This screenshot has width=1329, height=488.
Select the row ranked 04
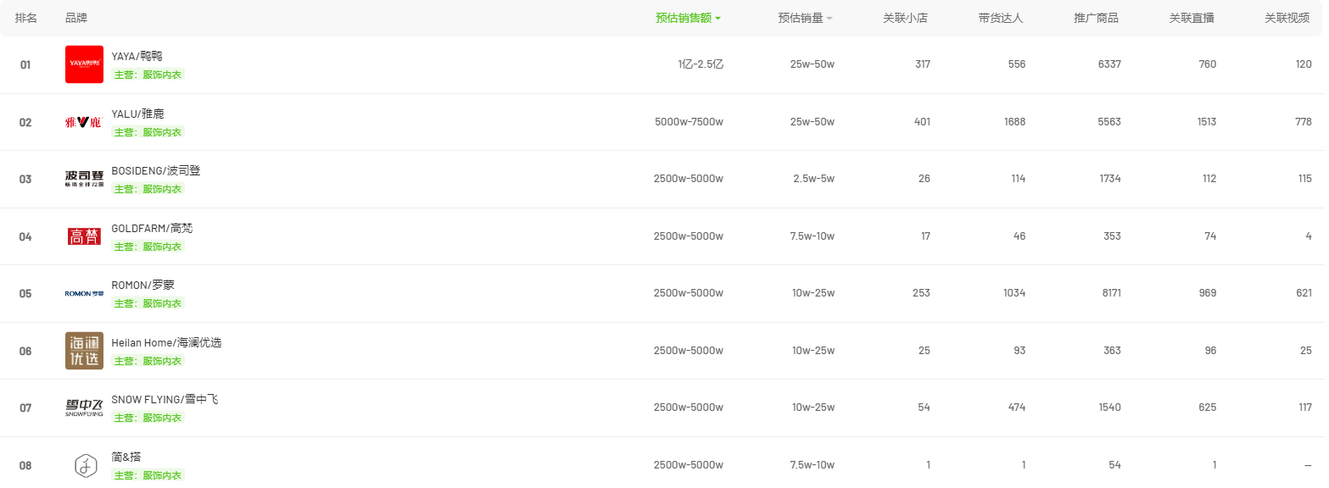tap(662, 236)
